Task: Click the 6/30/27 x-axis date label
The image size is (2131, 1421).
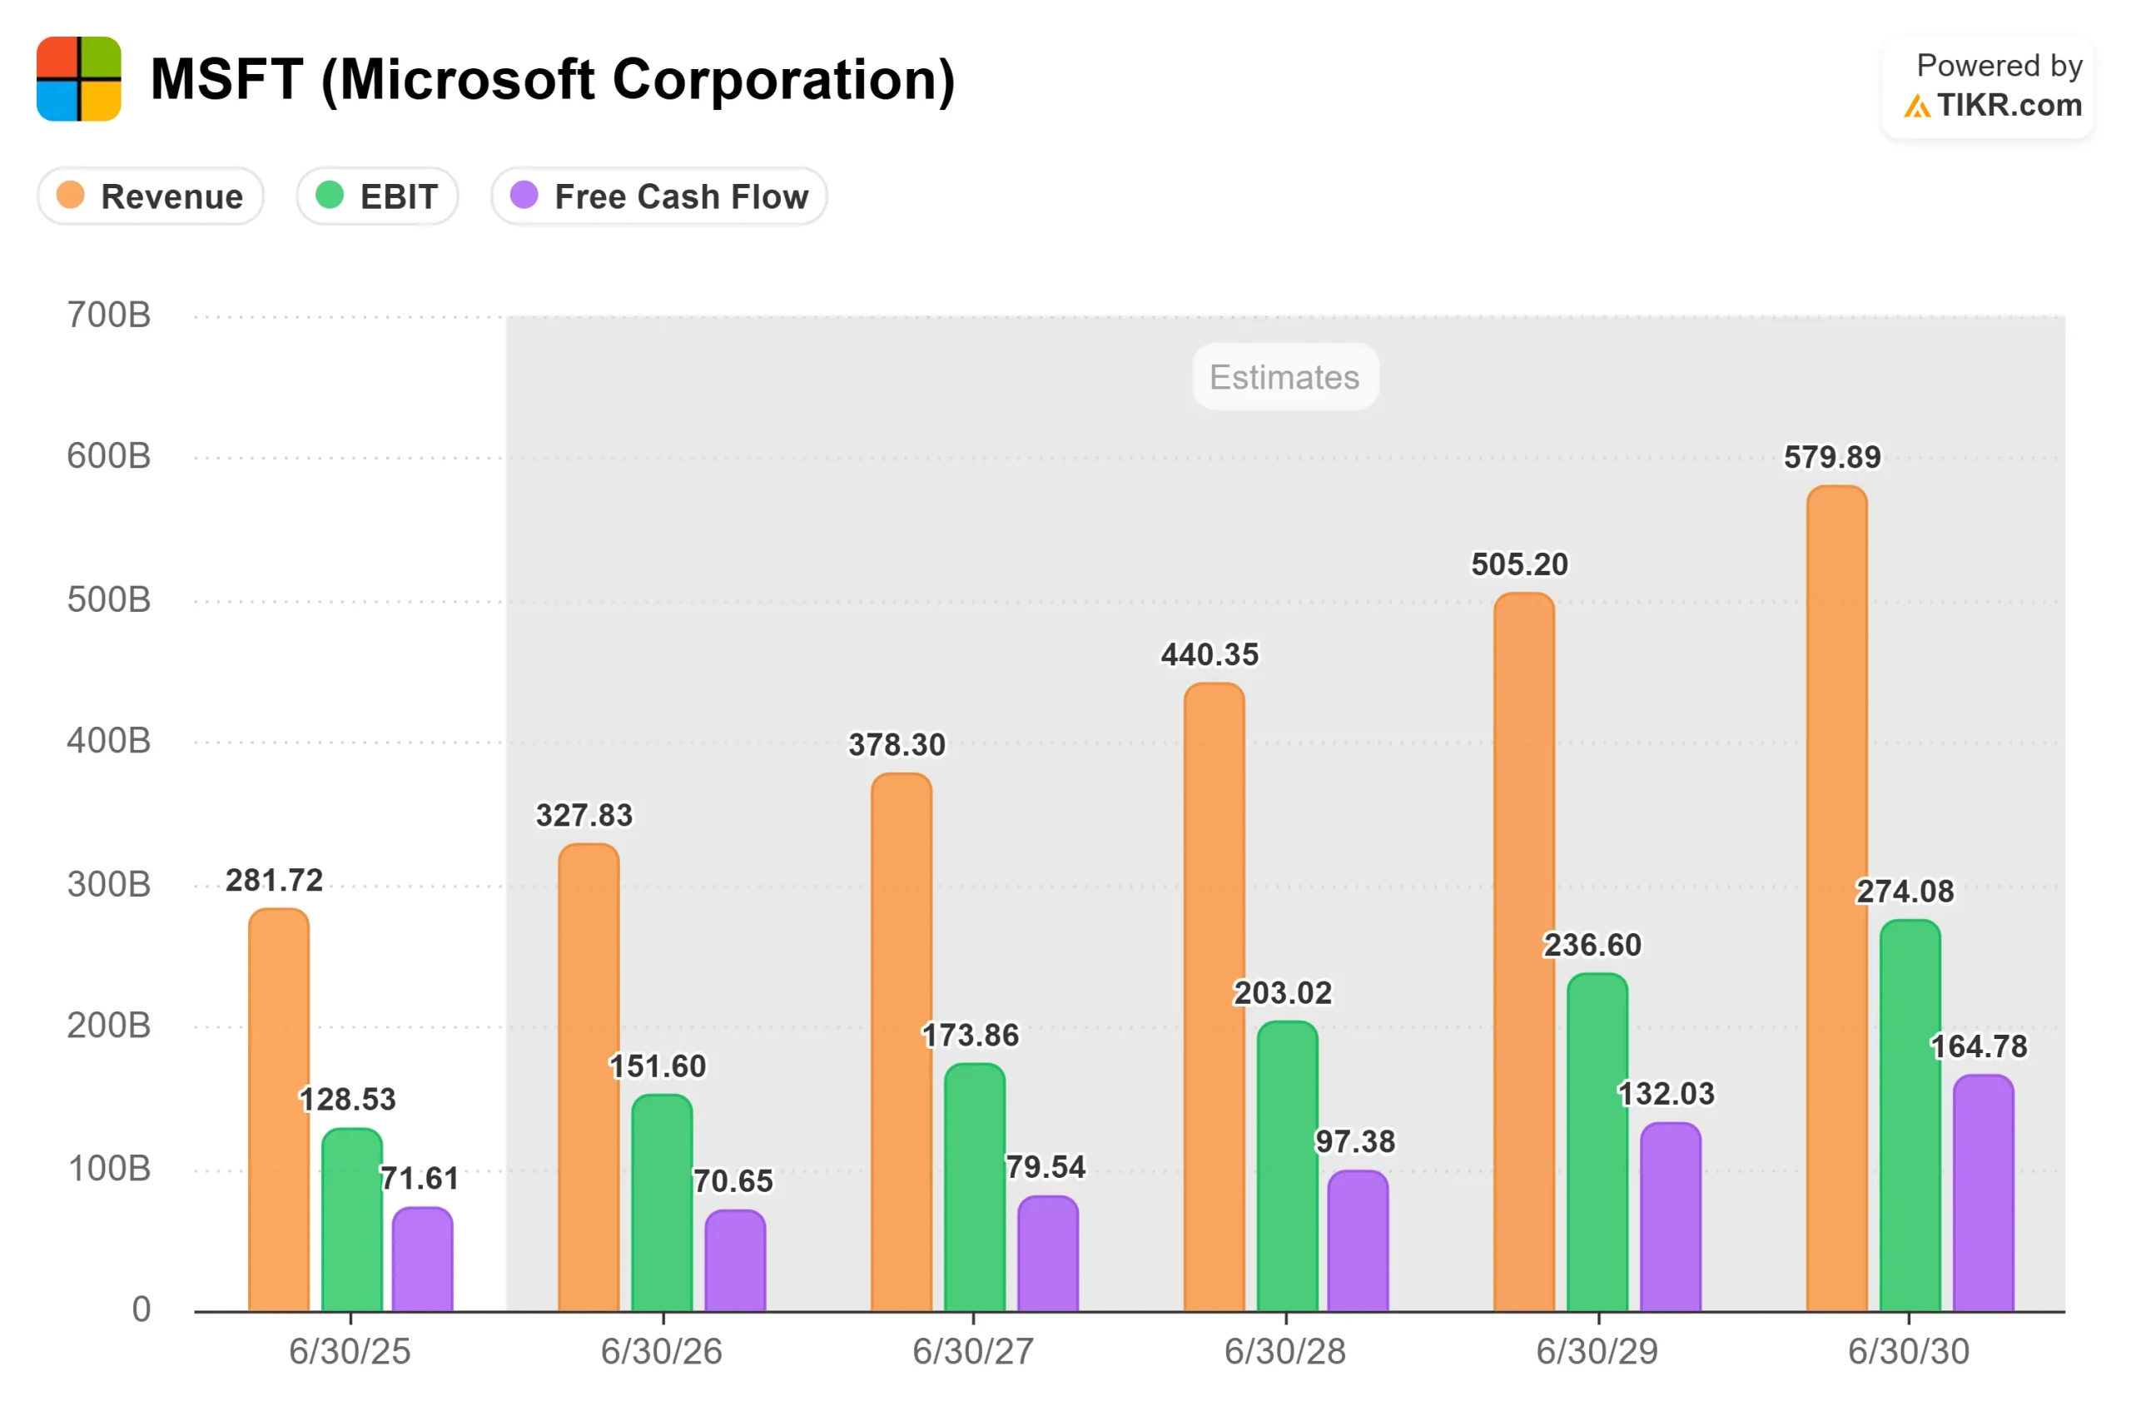Action: point(973,1351)
